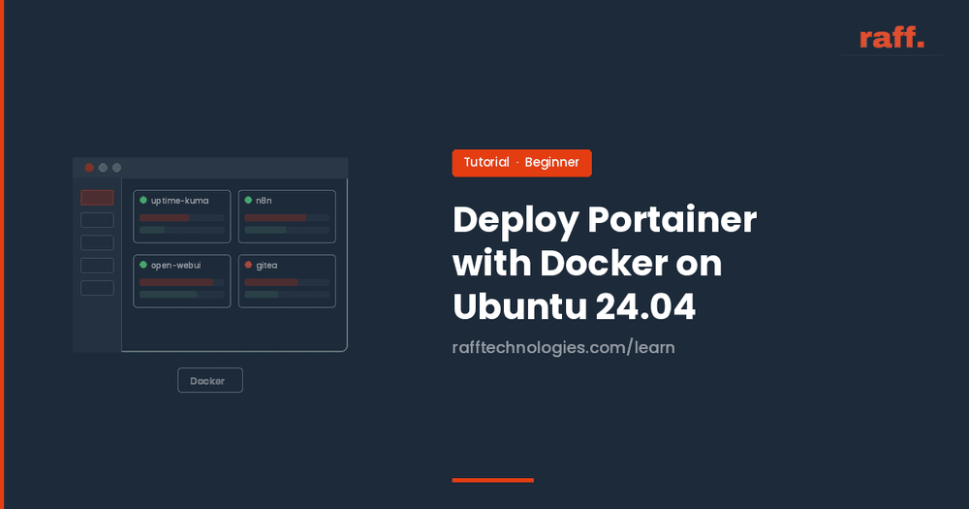This screenshot has width=969, height=509.
Task: Click the Docker label box
Action: coord(210,380)
